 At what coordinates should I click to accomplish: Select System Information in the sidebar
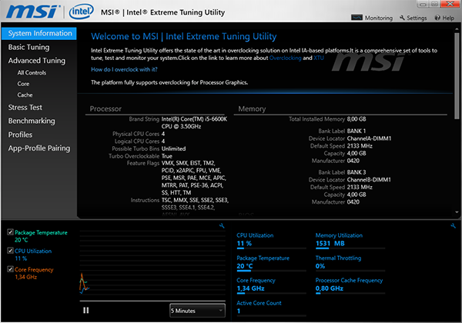[x=39, y=33]
